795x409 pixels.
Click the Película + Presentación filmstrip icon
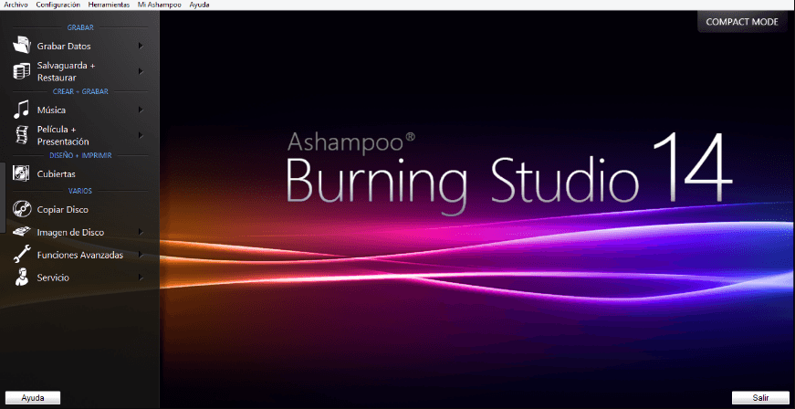(x=21, y=135)
